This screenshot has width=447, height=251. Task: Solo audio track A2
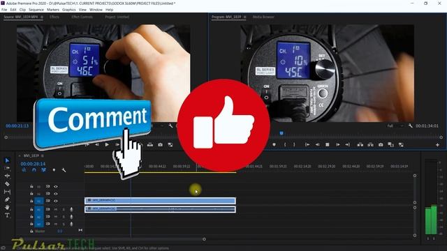(64, 217)
